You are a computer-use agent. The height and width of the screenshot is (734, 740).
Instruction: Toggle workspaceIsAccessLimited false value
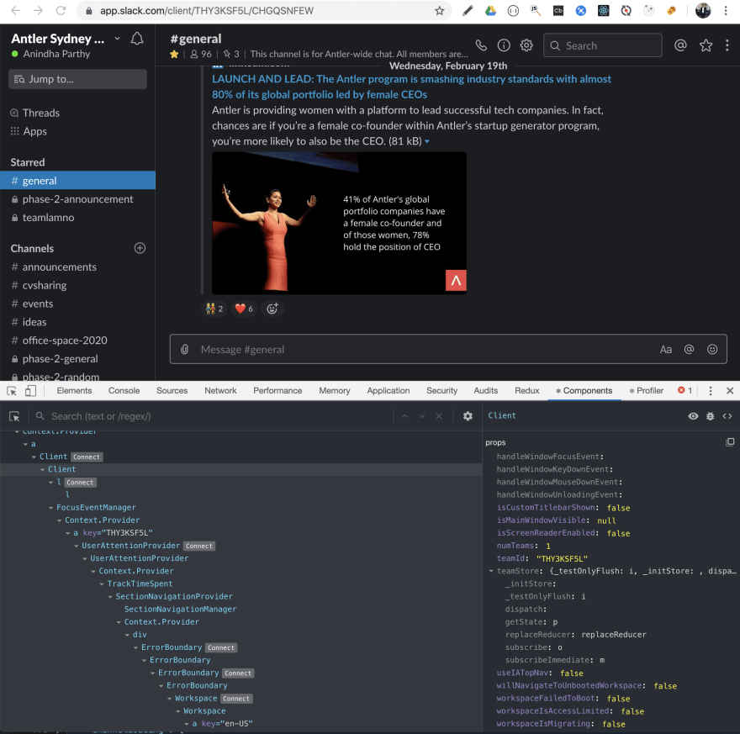point(632,711)
